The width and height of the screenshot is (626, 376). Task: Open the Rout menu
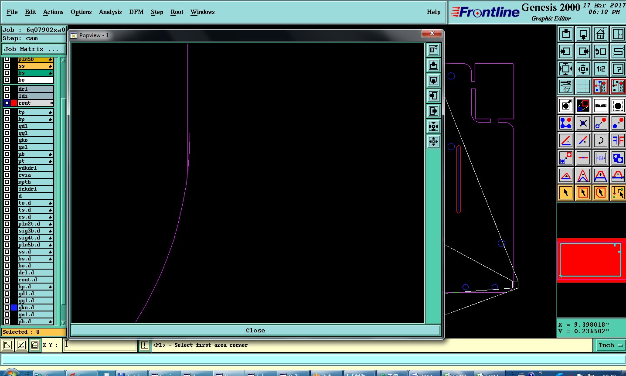click(177, 12)
